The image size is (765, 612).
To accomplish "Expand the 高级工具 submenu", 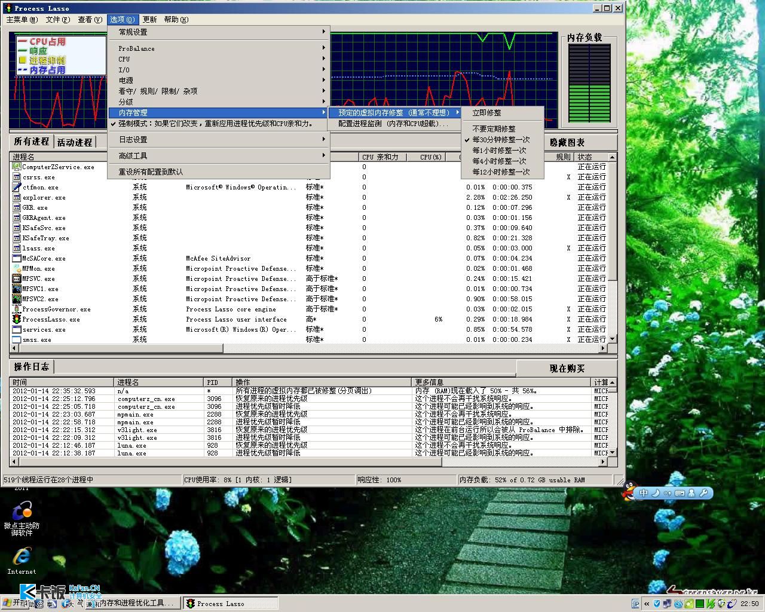I will (219, 155).
